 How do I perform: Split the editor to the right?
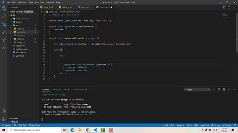point(229,7)
